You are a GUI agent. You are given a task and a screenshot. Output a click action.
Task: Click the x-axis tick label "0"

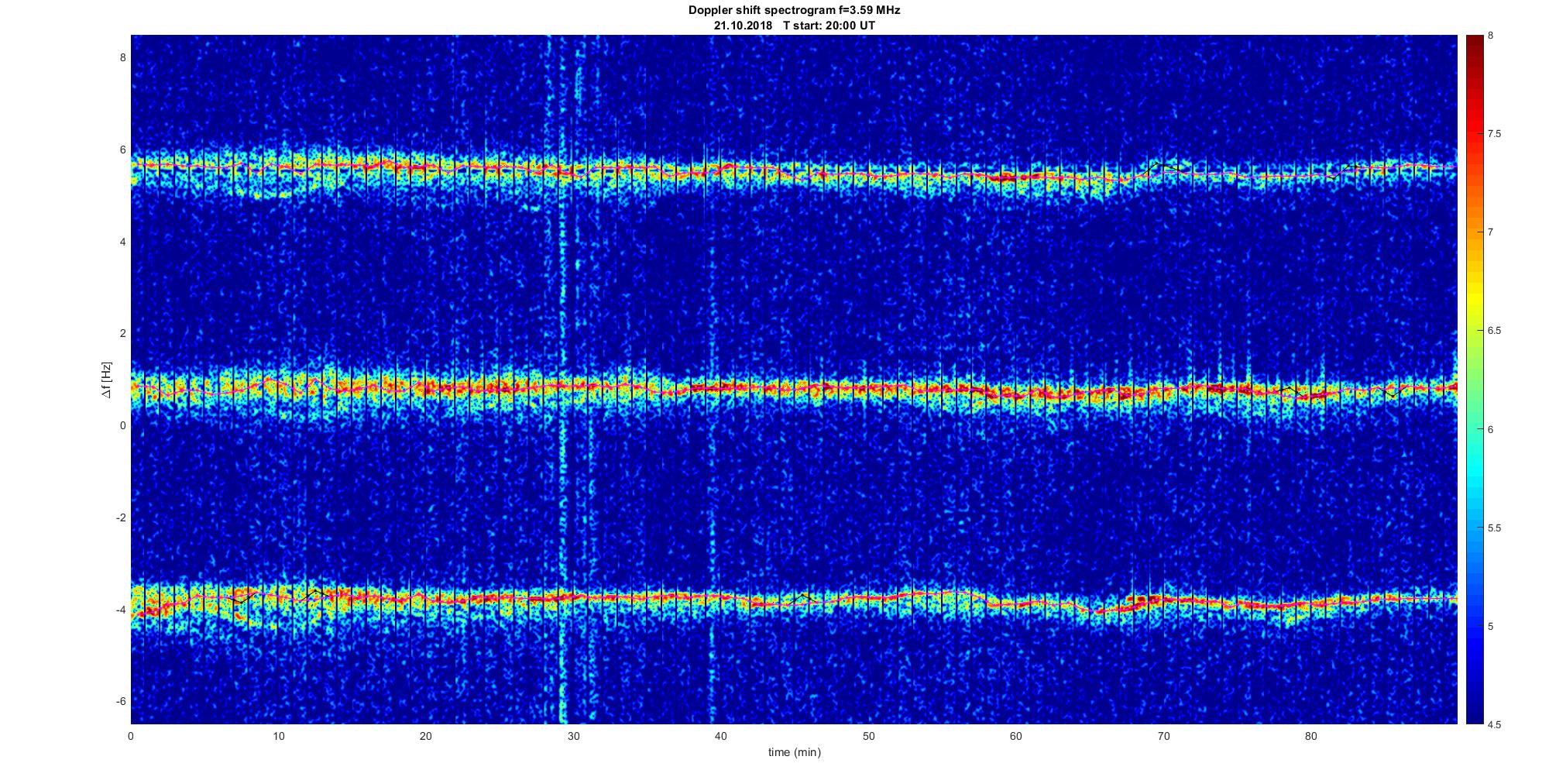[131, 736]
